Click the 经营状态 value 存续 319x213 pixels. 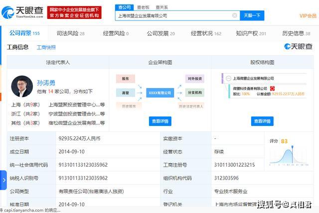click(x=219, y=152)
